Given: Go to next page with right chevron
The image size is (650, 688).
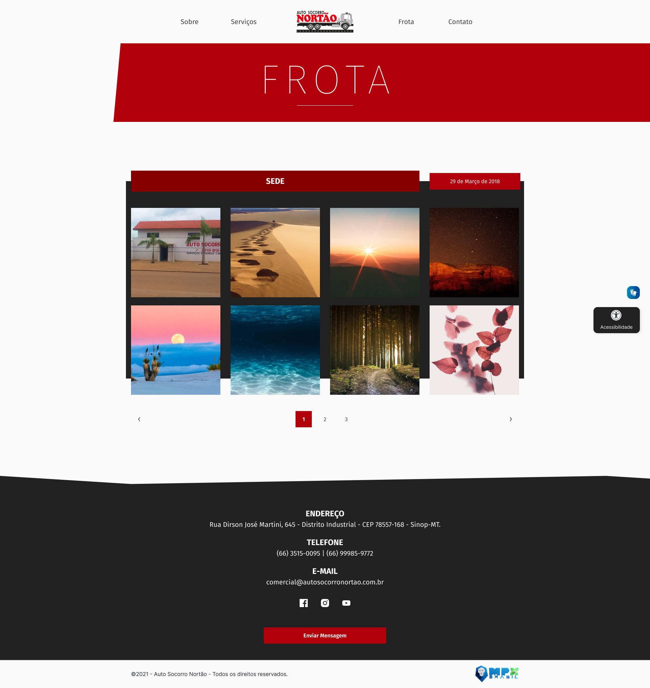Looking at the screenshot, I should coord(511,419).
